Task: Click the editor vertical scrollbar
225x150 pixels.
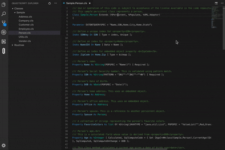Action: point(224,28)
